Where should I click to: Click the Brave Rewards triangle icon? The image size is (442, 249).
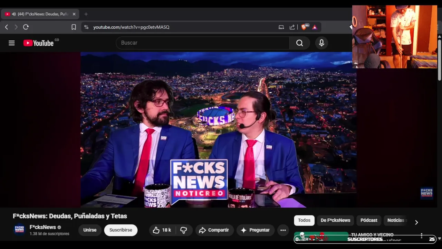coord(315,27)
